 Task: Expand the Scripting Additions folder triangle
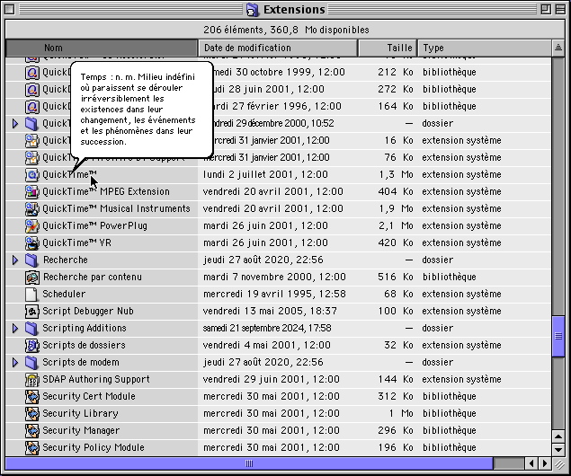tap(15, 329)
